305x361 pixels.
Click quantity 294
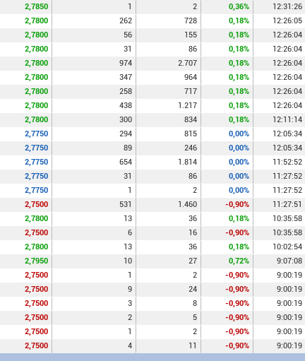(x=126, y=134)
